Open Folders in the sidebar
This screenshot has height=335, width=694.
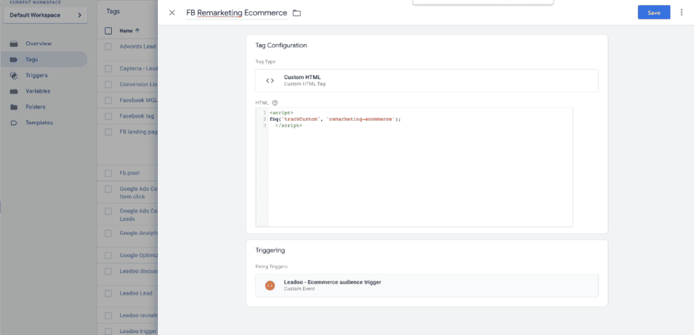35,107
